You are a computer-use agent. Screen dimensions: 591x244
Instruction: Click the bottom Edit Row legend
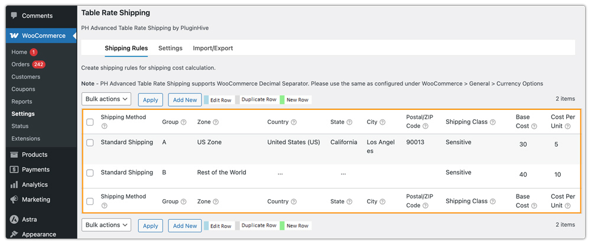pos(218,226)
